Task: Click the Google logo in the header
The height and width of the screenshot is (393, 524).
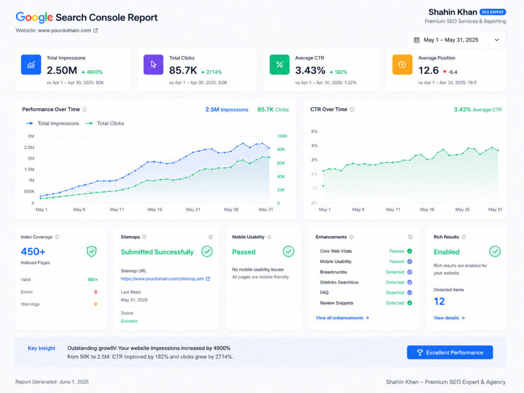Action: click(x=34, y=17)
